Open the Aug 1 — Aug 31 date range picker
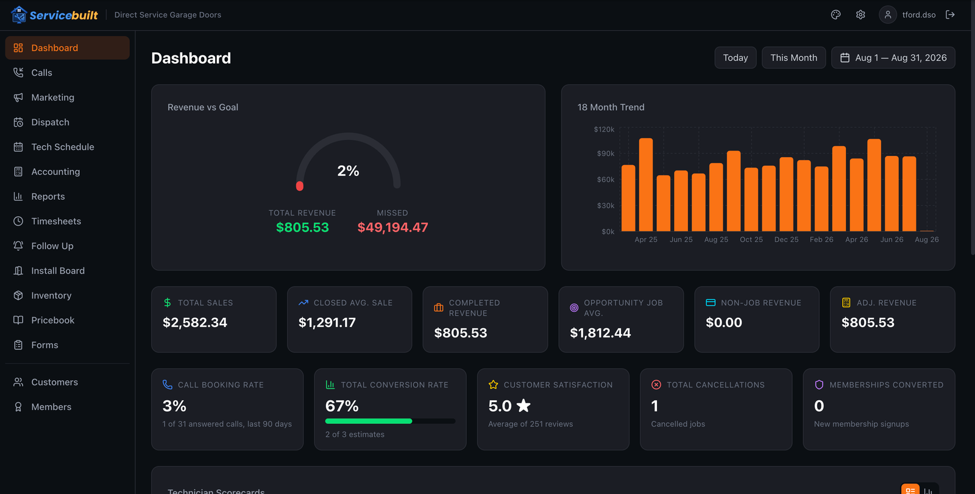975x494 pixels. tap(893, 58)
